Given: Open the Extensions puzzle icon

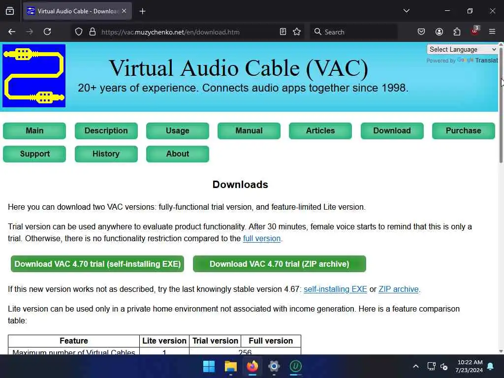Looking at the screenshot, I should pyautogui.click(x=457, y=32).
